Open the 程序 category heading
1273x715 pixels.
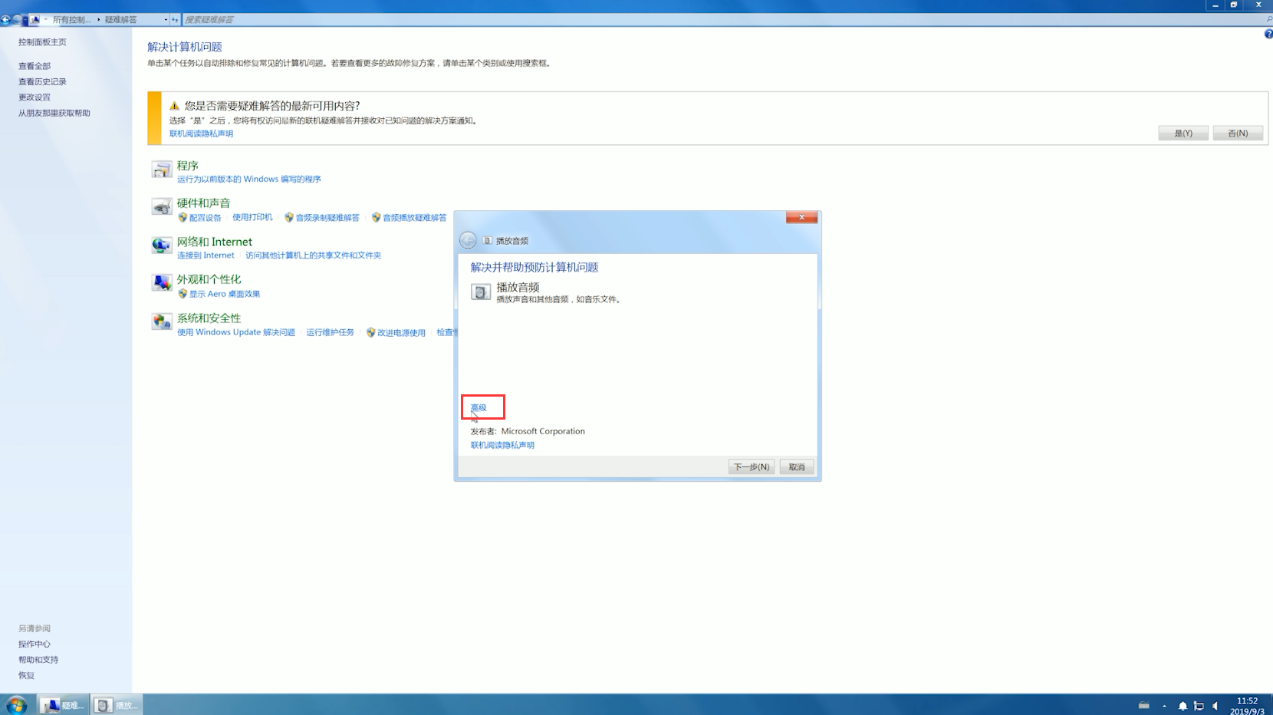click(x=188, y=166)
